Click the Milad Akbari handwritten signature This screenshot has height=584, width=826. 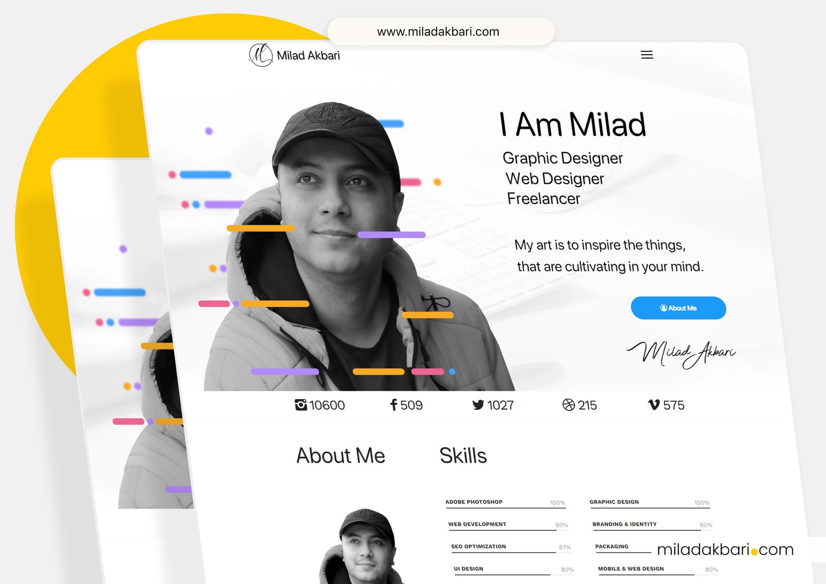681,354
